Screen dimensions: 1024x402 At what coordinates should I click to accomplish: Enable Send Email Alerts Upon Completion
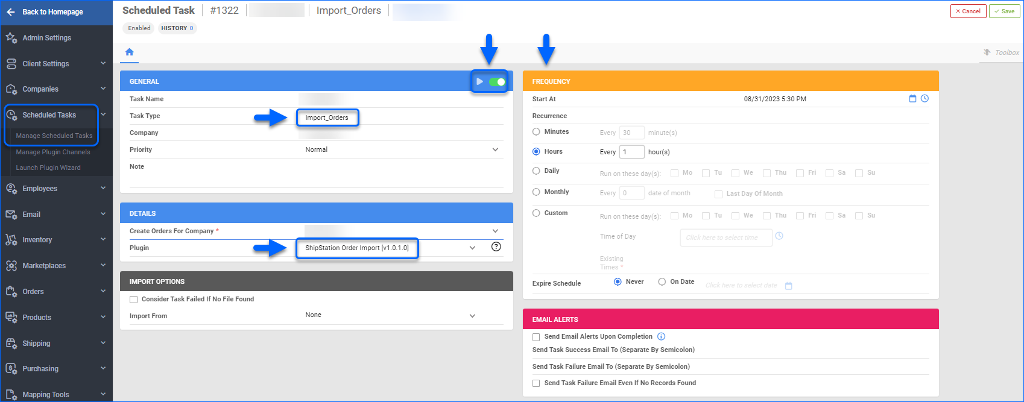536,337
